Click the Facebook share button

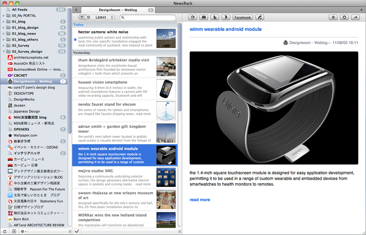tap(242, 17)
